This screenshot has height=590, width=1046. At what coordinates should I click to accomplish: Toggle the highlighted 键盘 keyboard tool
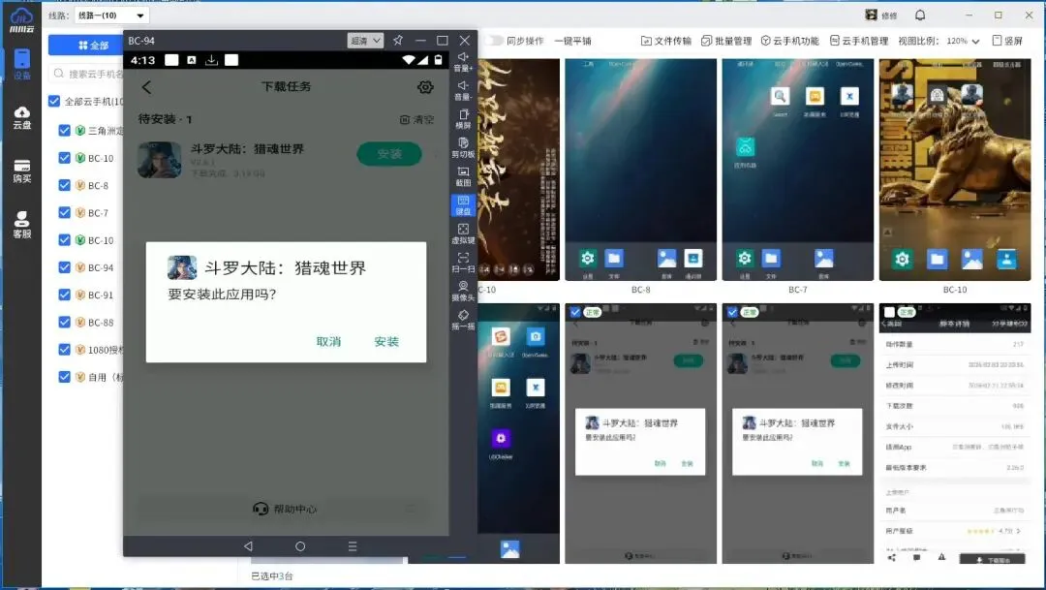click(x=463, y=204)
